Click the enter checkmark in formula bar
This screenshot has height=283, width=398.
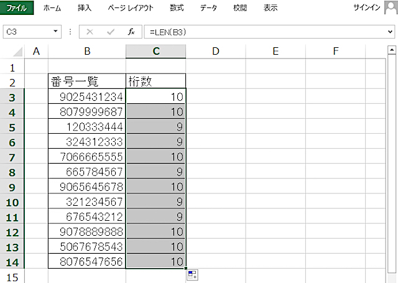tap(111, 31)
